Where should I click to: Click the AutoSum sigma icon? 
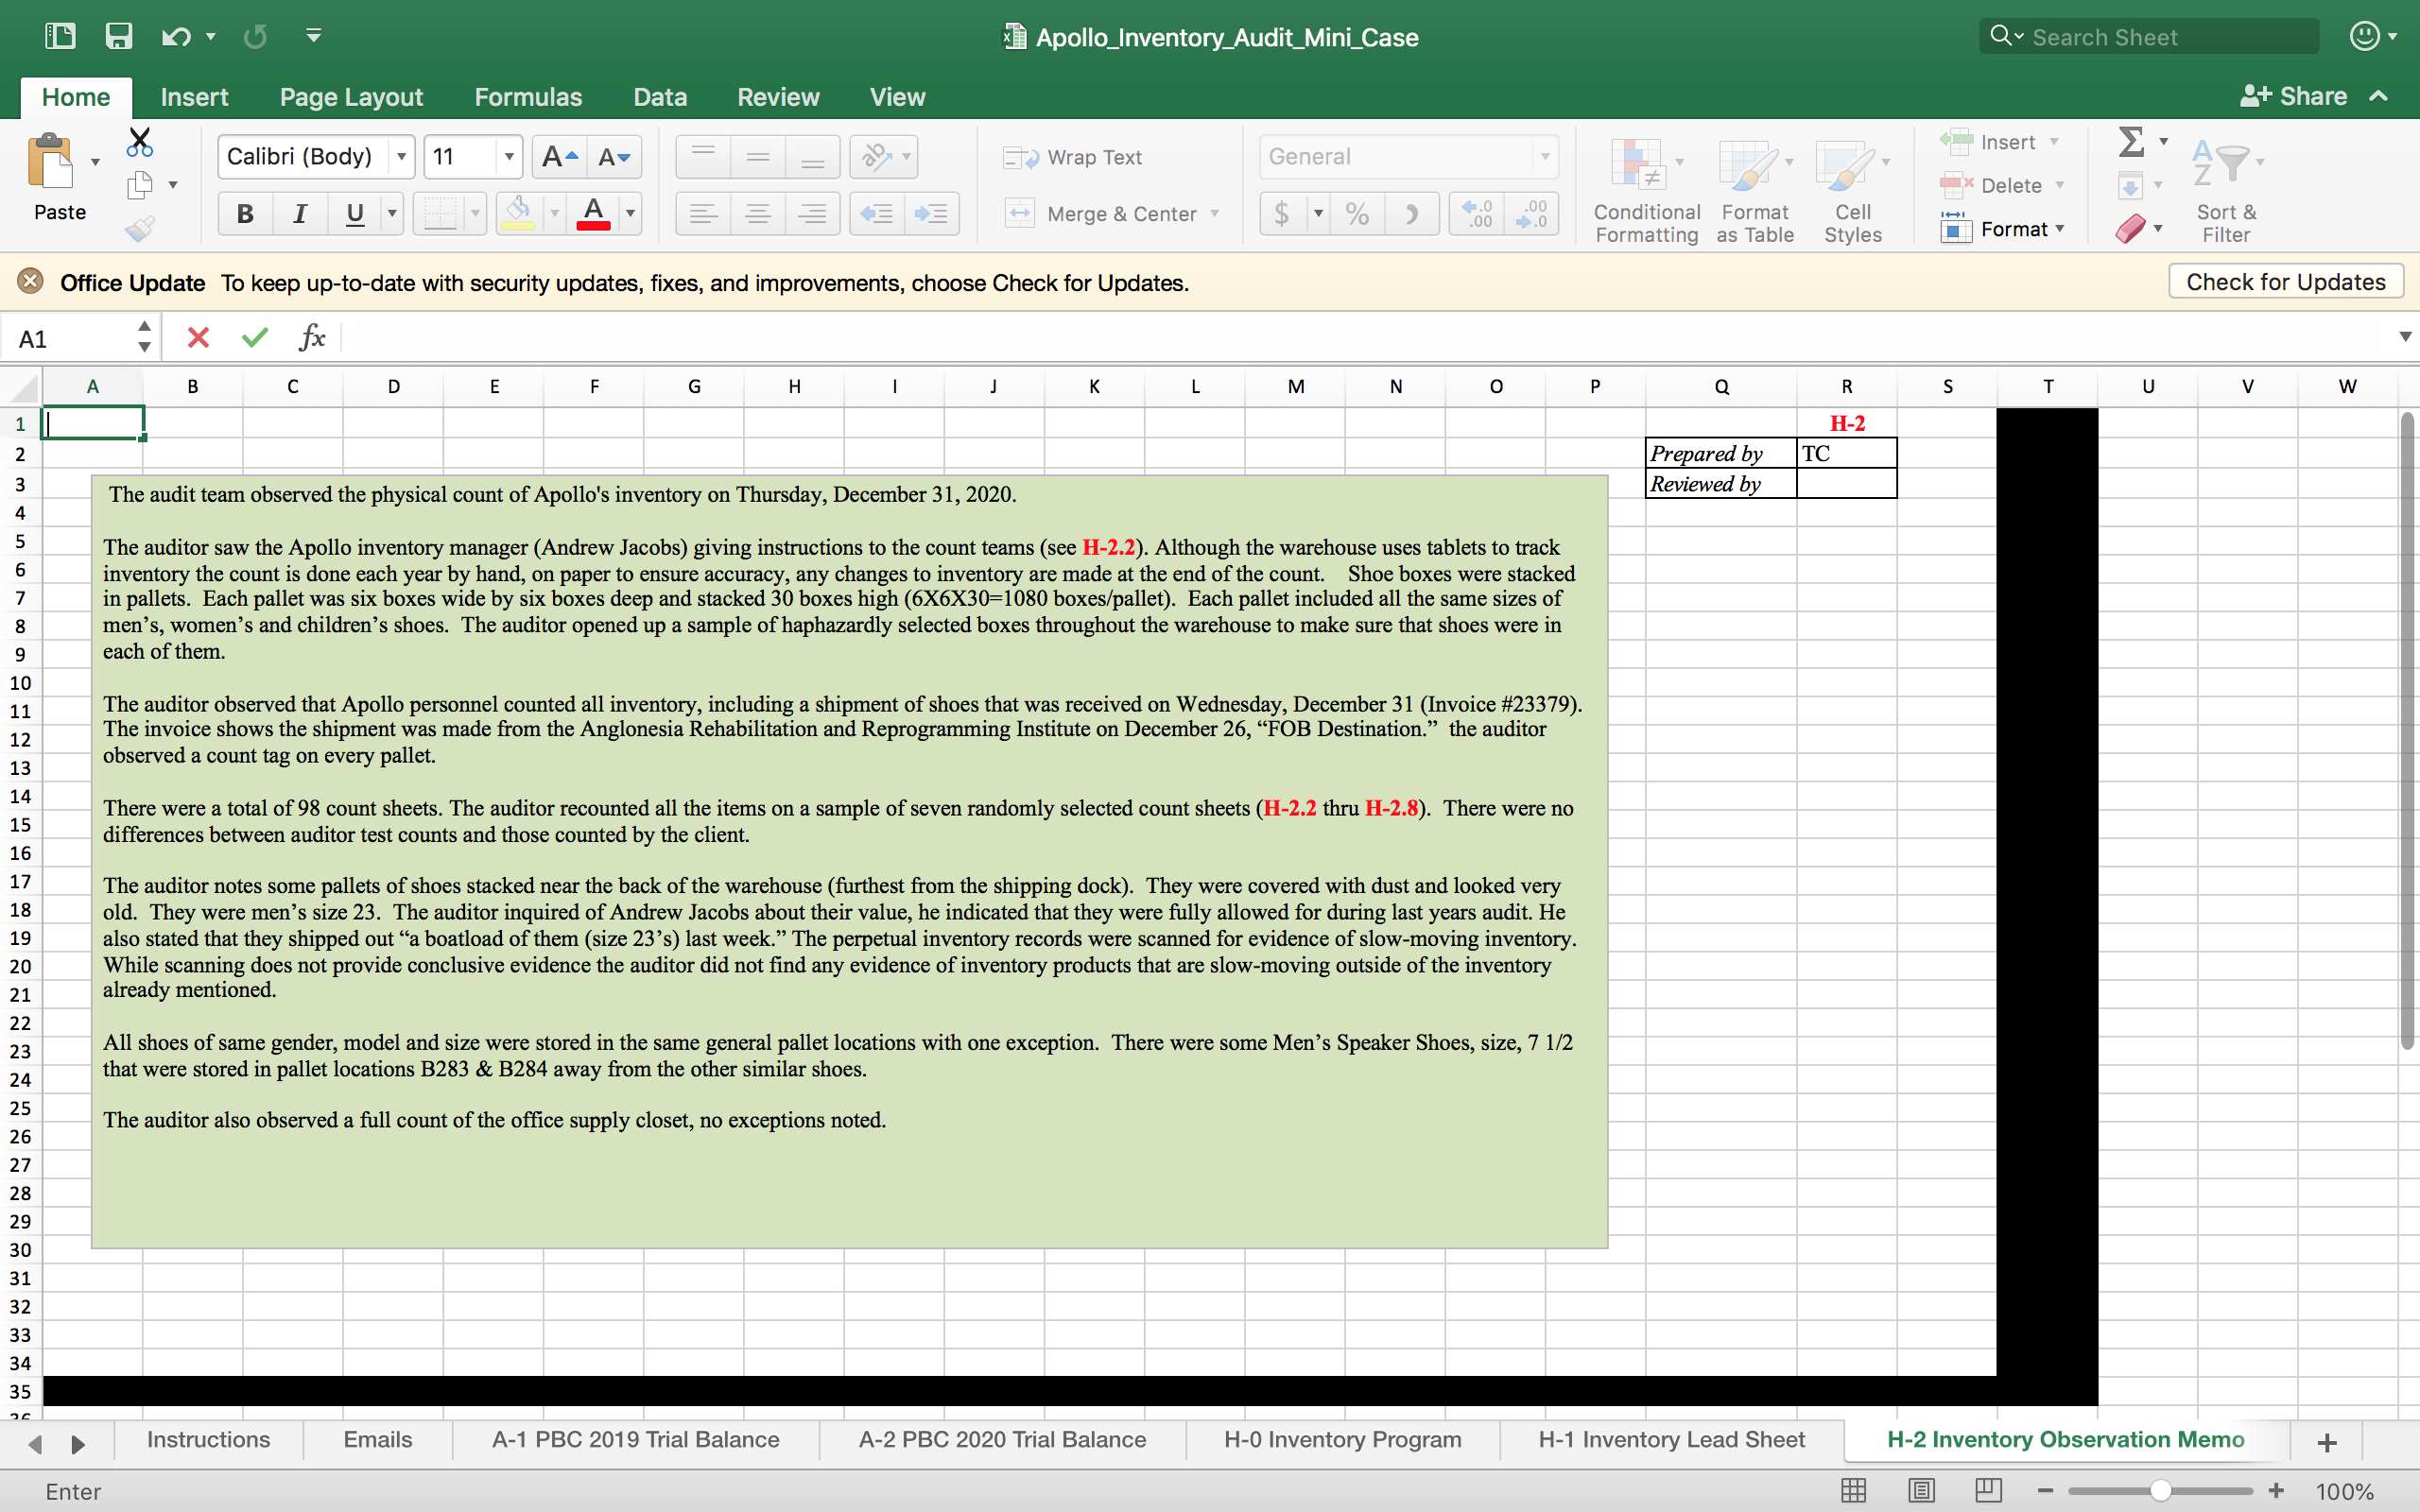(2131, 142)
